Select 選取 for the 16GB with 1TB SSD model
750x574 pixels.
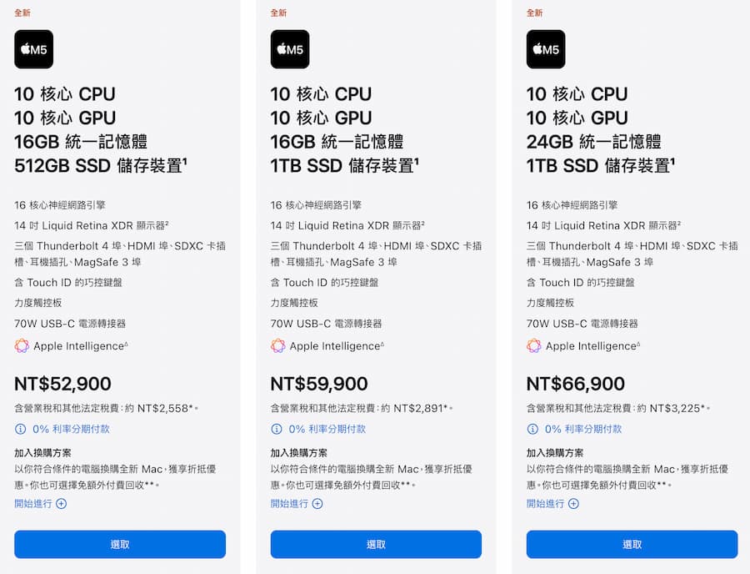point(375,543)
